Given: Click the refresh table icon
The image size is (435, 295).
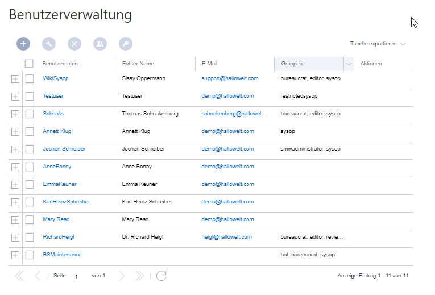Looking at the screenshot, I should coord(161,276).
